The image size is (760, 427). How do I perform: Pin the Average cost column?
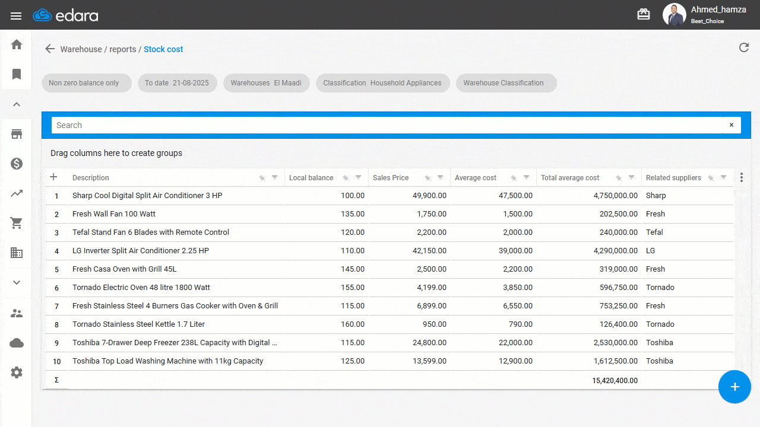point(514,178)
